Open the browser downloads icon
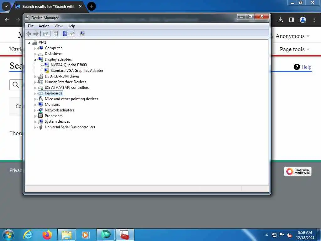The width and height of the screenshot is (321, 241). [280, 20]
